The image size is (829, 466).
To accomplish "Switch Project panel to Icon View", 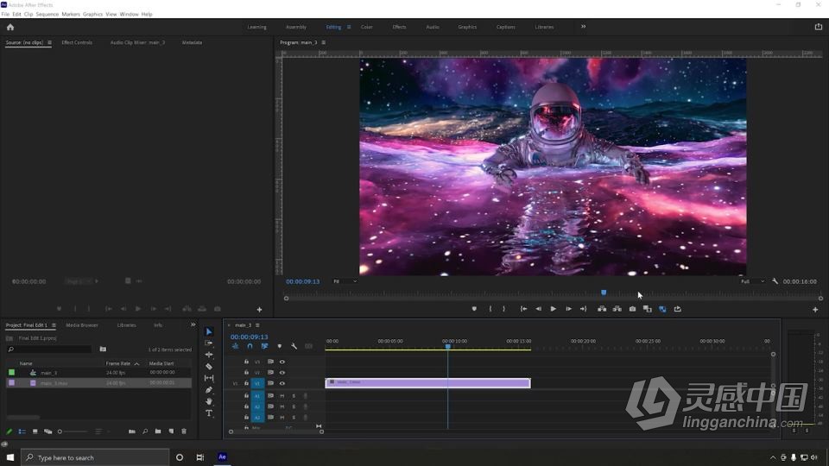I will point(35,431).
